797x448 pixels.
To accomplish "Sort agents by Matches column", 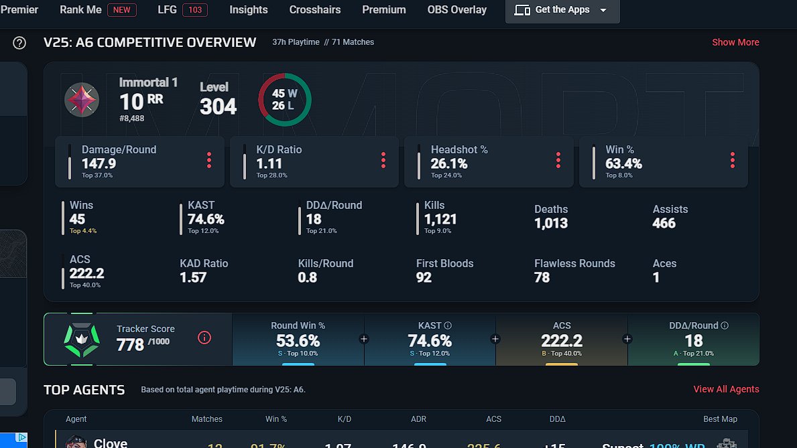I will click(x=207, y=419).
